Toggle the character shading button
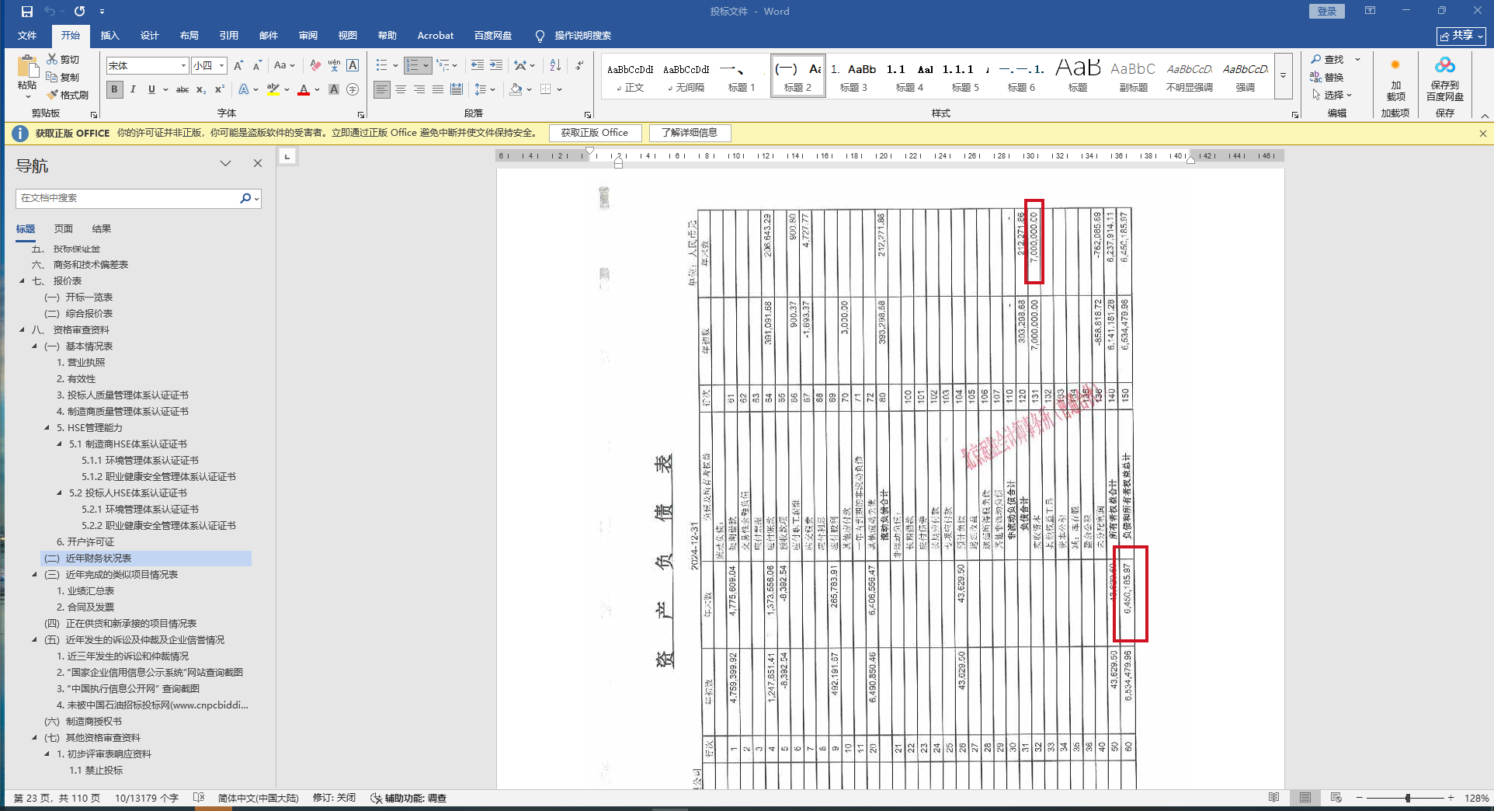Image resolution: width=1494 pixels, height=811 pixels. point(334,90)
